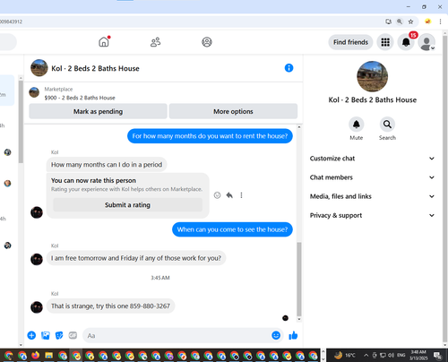Open the Friends icon in top navigation
Image resolution: width=448 pixels, height=362 pixels.
[155, 42]
